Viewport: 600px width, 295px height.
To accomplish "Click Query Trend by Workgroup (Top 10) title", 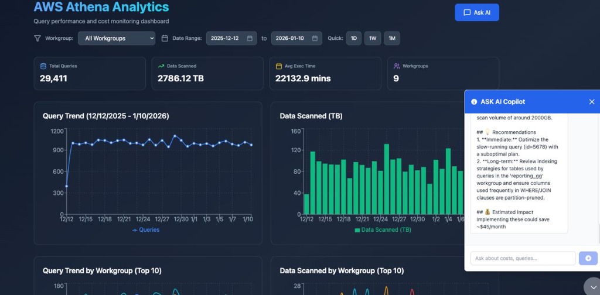I will 102,270.
